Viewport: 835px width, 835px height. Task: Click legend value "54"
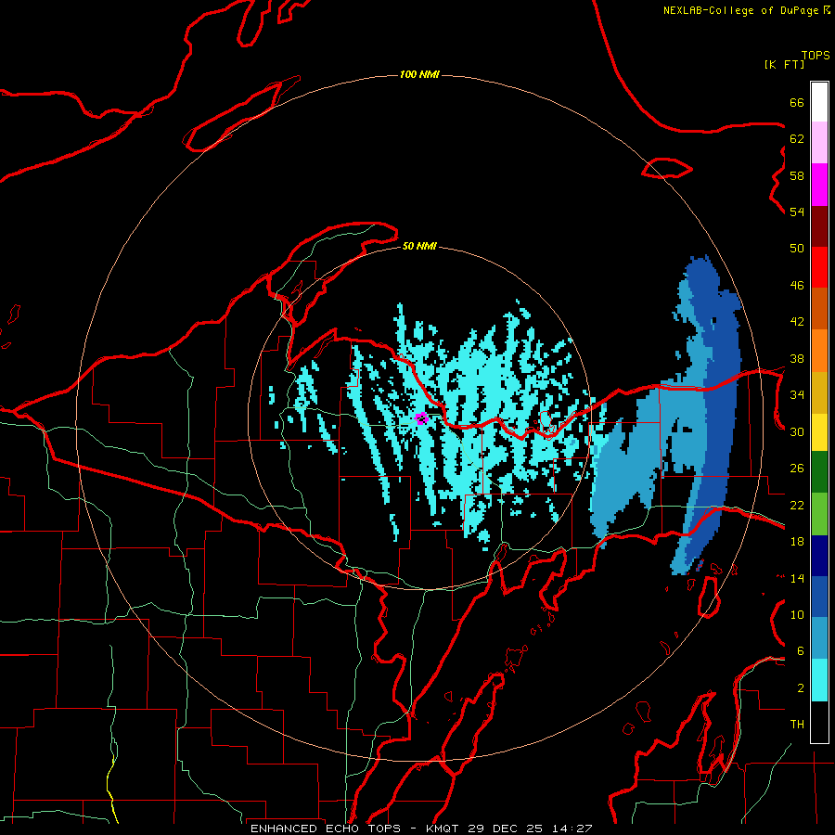point(797,212)
